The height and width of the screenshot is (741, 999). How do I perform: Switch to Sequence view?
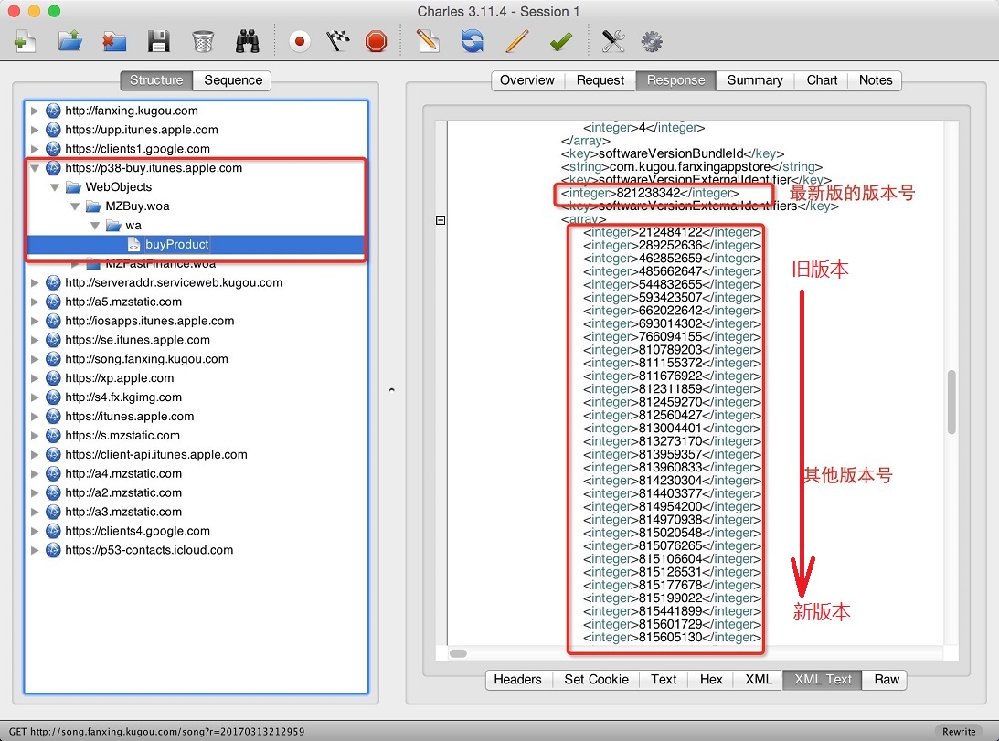click(233, 80)
